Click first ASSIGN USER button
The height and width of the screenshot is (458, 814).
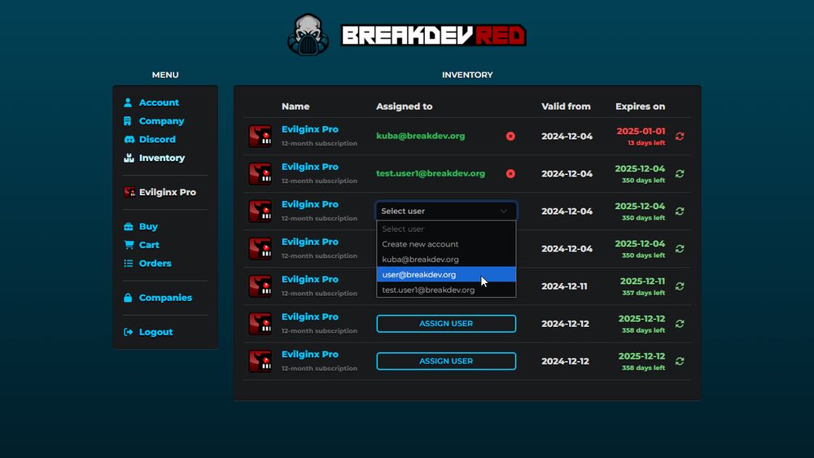pyautogui.click(x=446, y=324)
